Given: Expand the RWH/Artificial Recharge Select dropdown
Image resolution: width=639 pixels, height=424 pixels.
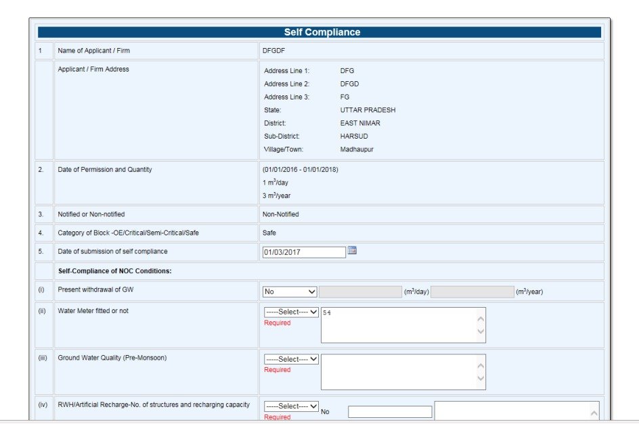Looking at the screenshot, I should pyautogui.click(x=291, y=406).
